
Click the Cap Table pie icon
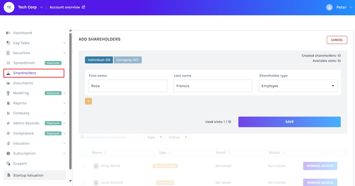point(8,43)
